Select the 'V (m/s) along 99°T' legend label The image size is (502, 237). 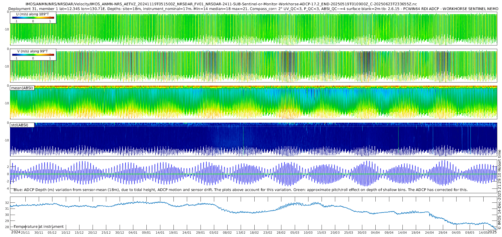pos(32,51)
